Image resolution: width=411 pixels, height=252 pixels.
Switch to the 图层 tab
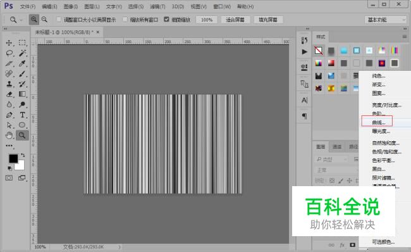tap(321, 146)
